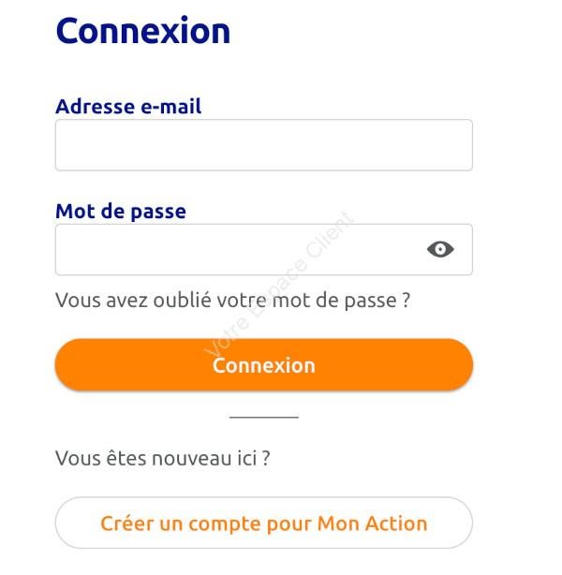Open the forgotten password link
Viewport: 562px width, 575px height.
[x=232, y=301]
